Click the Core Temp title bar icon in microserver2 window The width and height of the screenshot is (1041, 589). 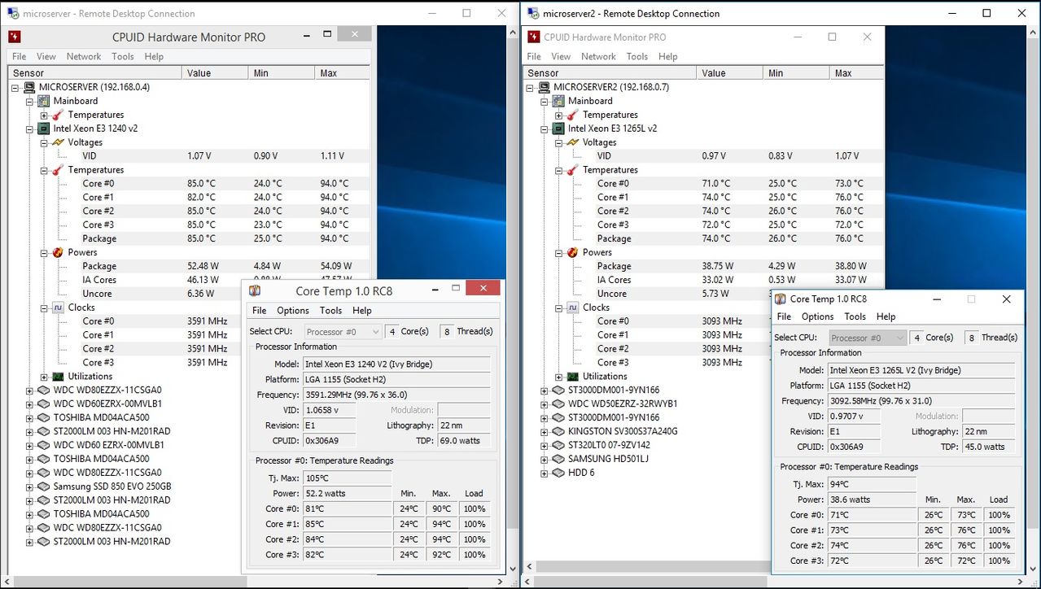pyautogui.click(x=781, y=299)
